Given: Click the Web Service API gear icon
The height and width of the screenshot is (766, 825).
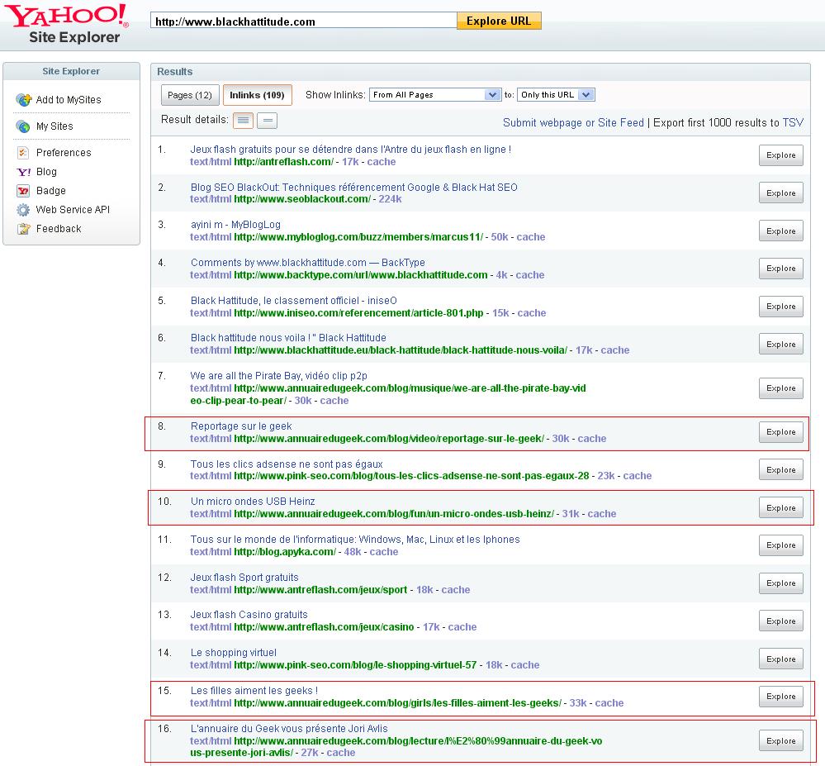Looking at the screenshot, I should tap(23, 210).
